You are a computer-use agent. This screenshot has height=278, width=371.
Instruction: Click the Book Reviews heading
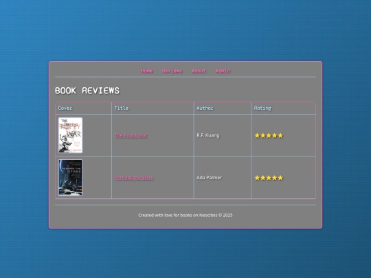[87, 91]
